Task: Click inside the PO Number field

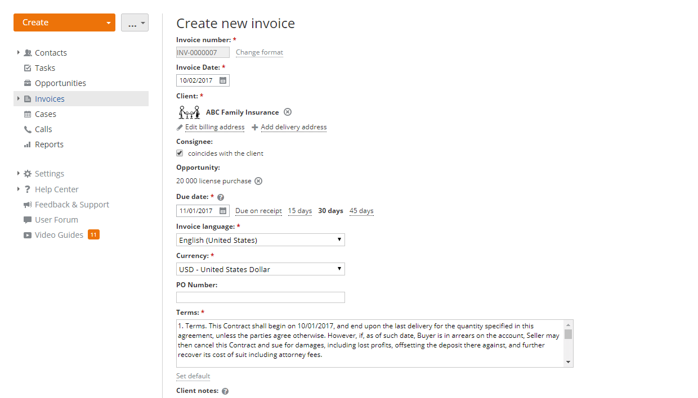Action: (260, 297)
